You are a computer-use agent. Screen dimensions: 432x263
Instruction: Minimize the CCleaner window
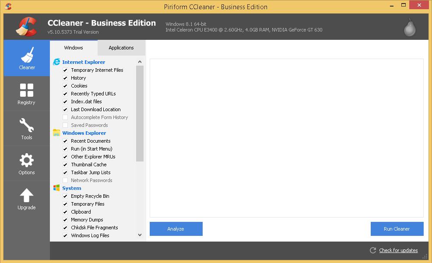(x=391, y=6)
